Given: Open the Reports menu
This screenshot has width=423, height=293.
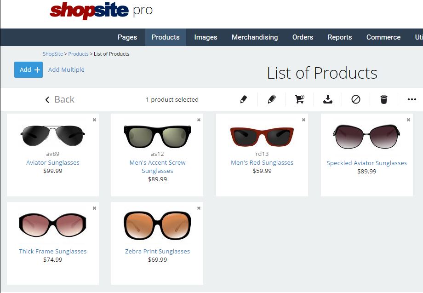Looking at the screenshot, I should [x=340, y=37].
